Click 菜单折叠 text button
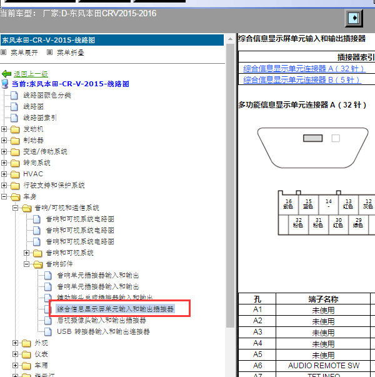Screen dimensions: 375x377 pos(71,53)
